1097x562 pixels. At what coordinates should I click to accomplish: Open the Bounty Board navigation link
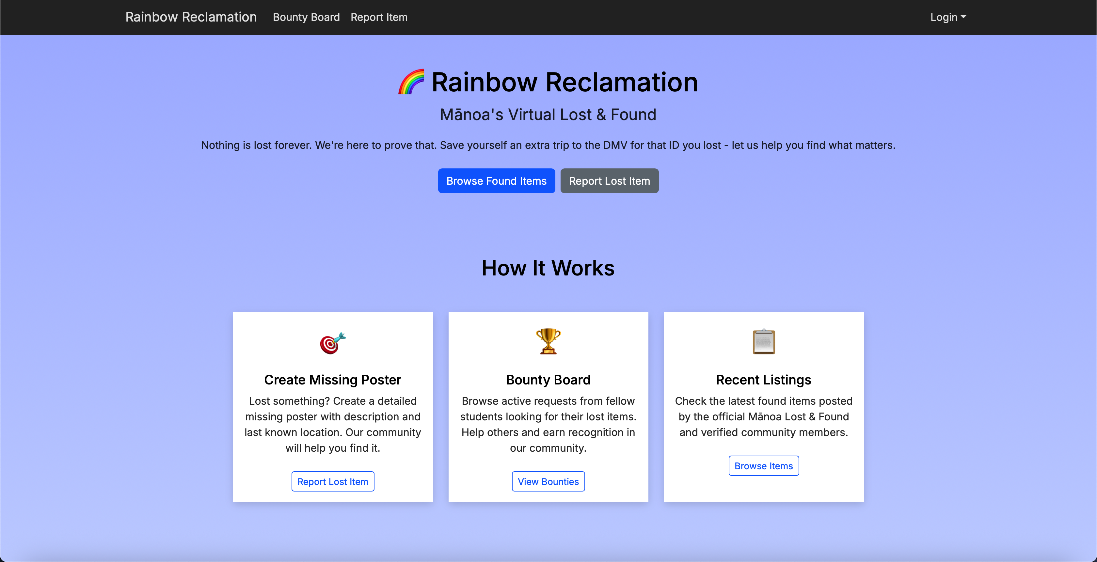306,17
